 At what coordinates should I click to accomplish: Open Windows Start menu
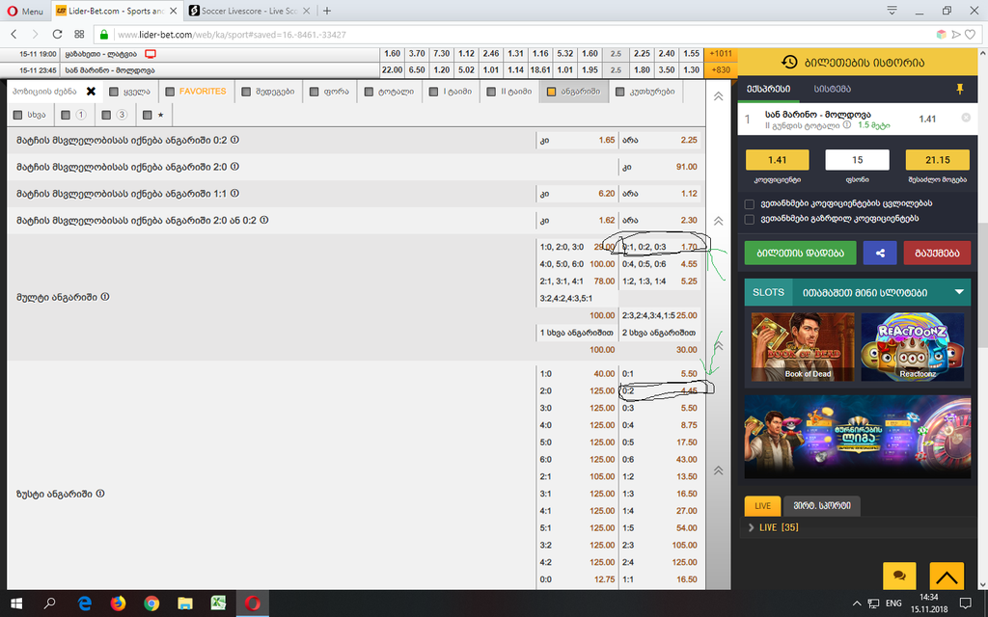pyautogui.click(x=16, y=604)
